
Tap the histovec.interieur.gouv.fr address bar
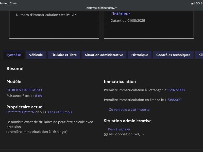(101, 8)
